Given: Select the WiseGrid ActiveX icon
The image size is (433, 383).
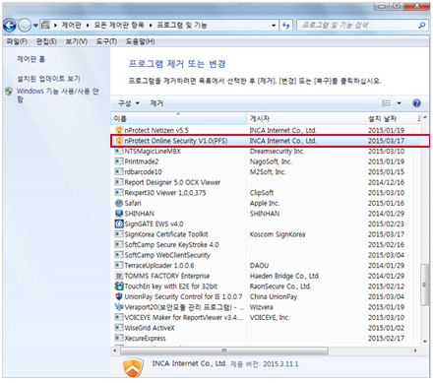Looking at the screenshot, I should (x=119, y=328).
